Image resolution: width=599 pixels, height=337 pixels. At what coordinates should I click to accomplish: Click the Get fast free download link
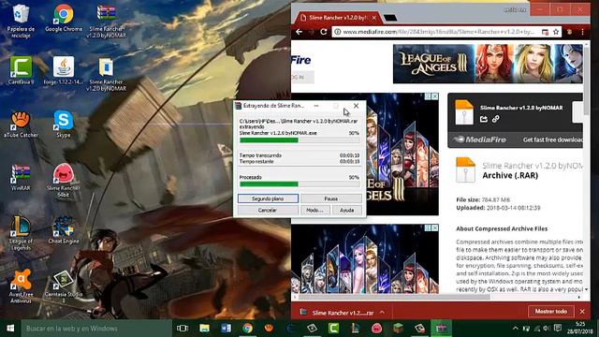(x=553, y=139)
